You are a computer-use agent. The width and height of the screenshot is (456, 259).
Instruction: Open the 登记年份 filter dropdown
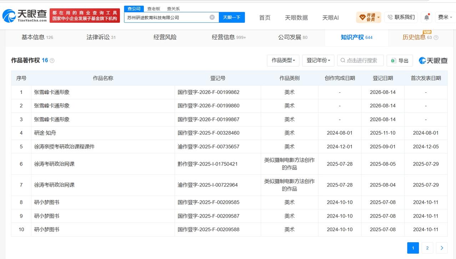tap(318, 60)
